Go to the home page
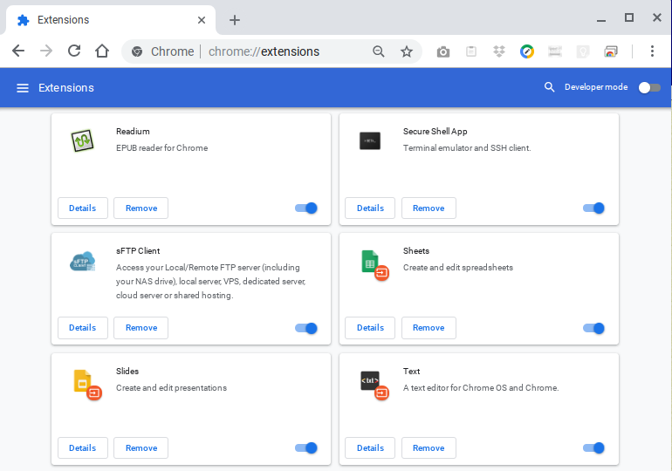 [102, 51]
